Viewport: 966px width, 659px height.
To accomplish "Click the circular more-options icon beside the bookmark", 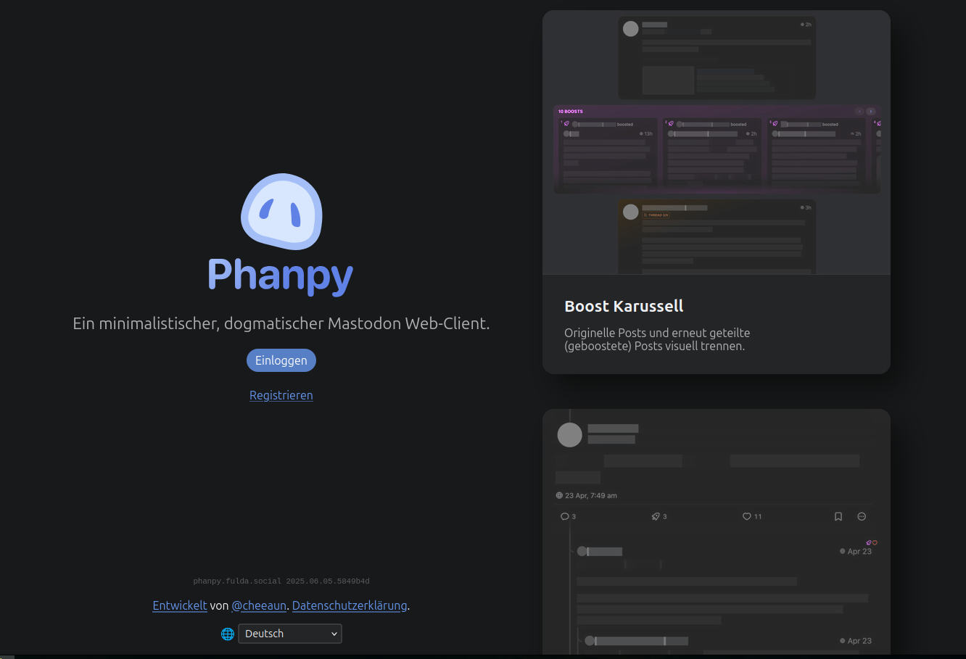I will (862, 517).
